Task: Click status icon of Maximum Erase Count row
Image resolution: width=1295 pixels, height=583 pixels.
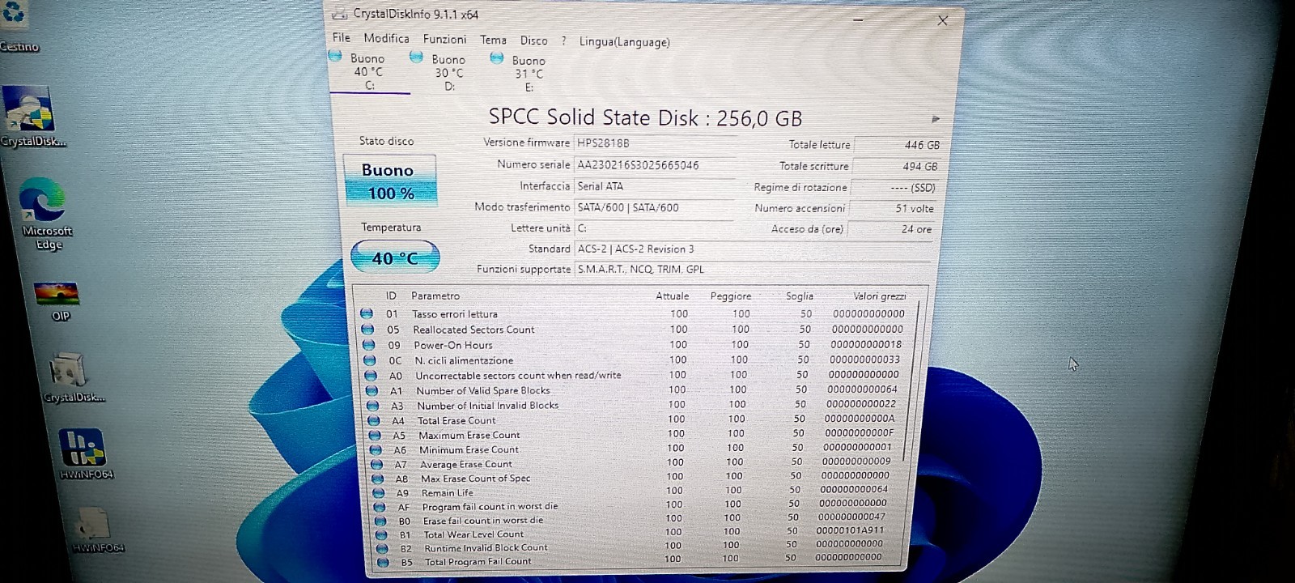Action: pos(375,435)
